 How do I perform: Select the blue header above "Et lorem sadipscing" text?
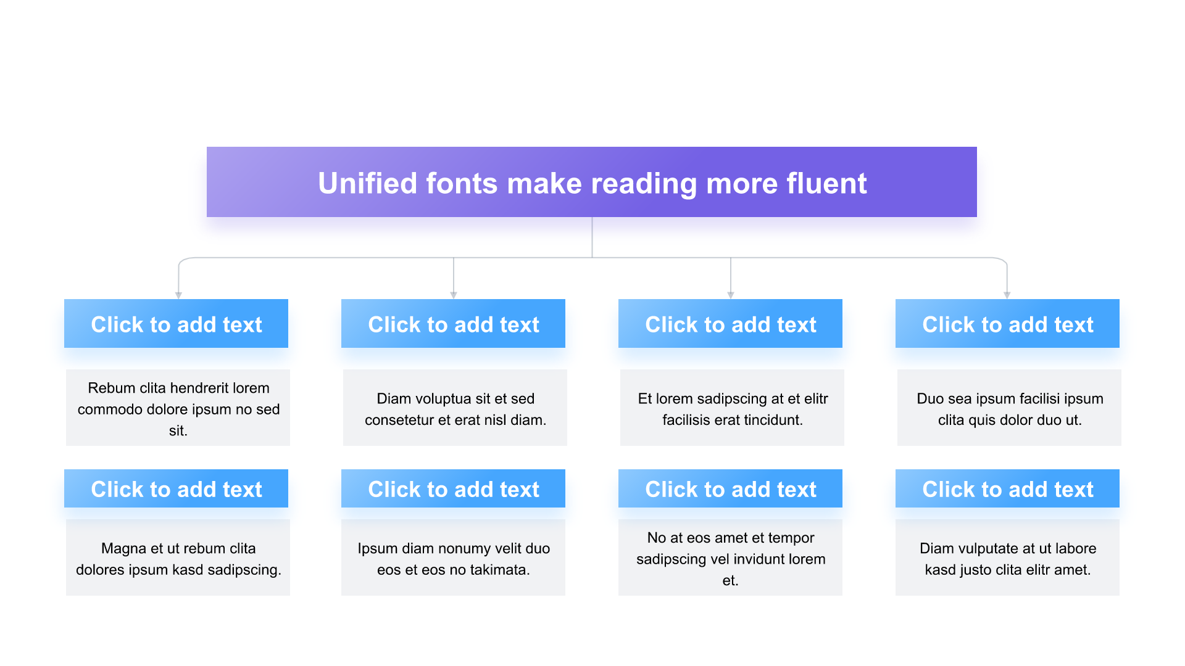730,324
